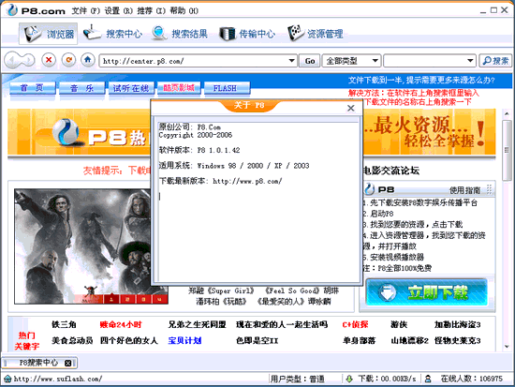Open the 设置 (R) menu
515x387 pixels.
click(x=118, y=11)
